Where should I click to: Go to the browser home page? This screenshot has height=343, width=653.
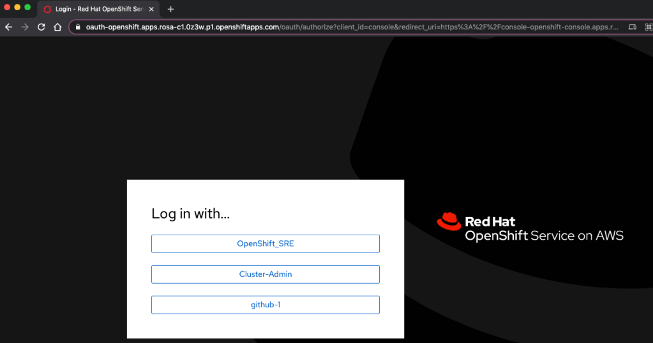57,27
